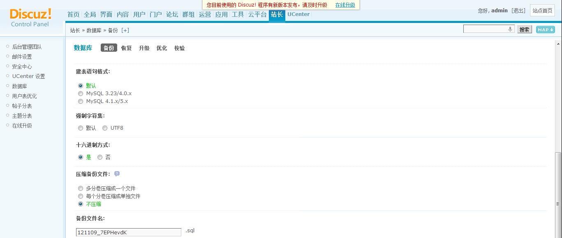Click the 退出 logout button

[x=518, y=11]
